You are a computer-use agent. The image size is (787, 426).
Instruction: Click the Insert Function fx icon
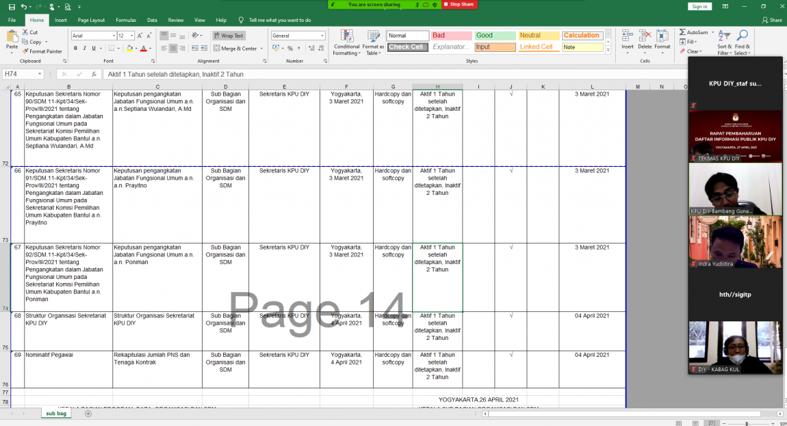pos(94,74)
